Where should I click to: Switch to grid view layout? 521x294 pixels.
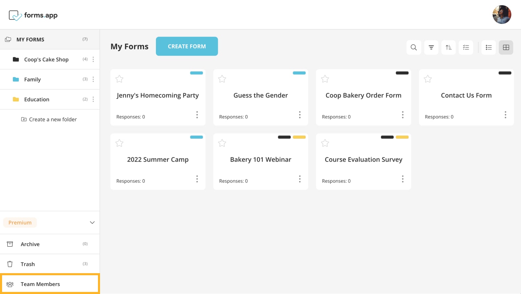[x=506, y=48]
